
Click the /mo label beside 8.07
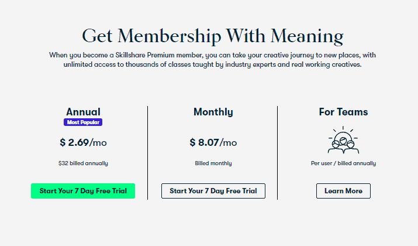point(228,143)
